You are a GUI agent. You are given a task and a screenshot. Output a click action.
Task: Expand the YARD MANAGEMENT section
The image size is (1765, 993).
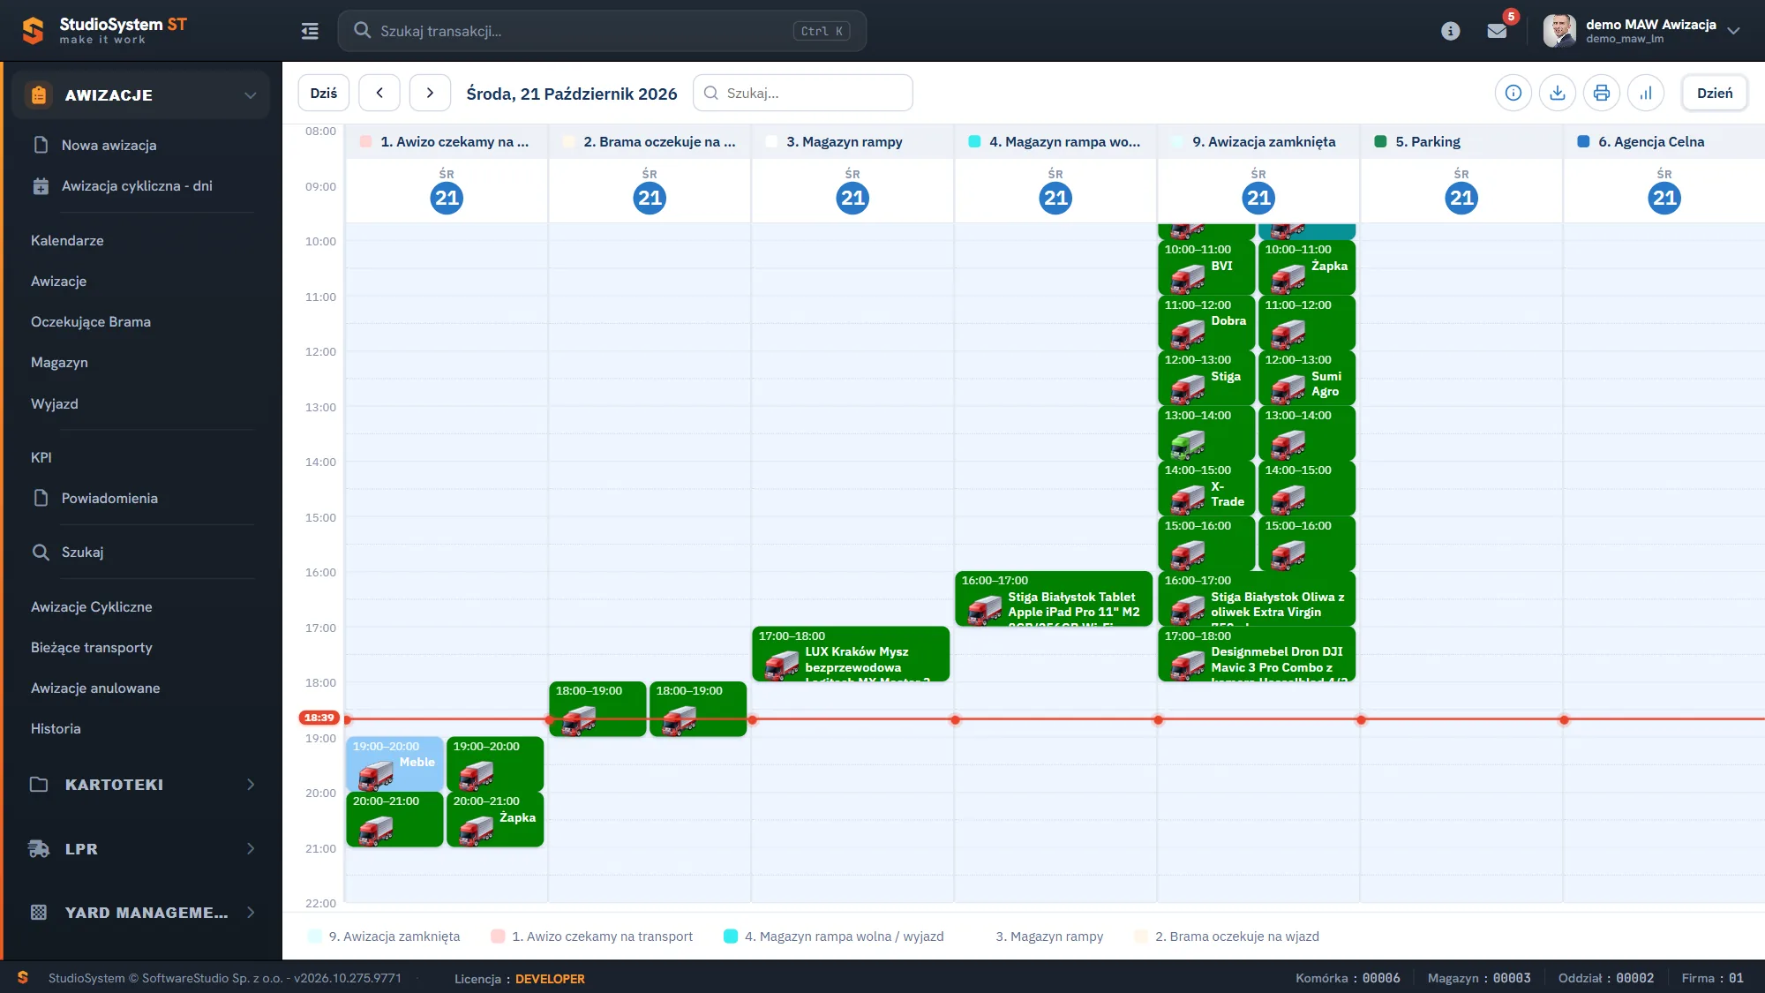coord(141,913)
